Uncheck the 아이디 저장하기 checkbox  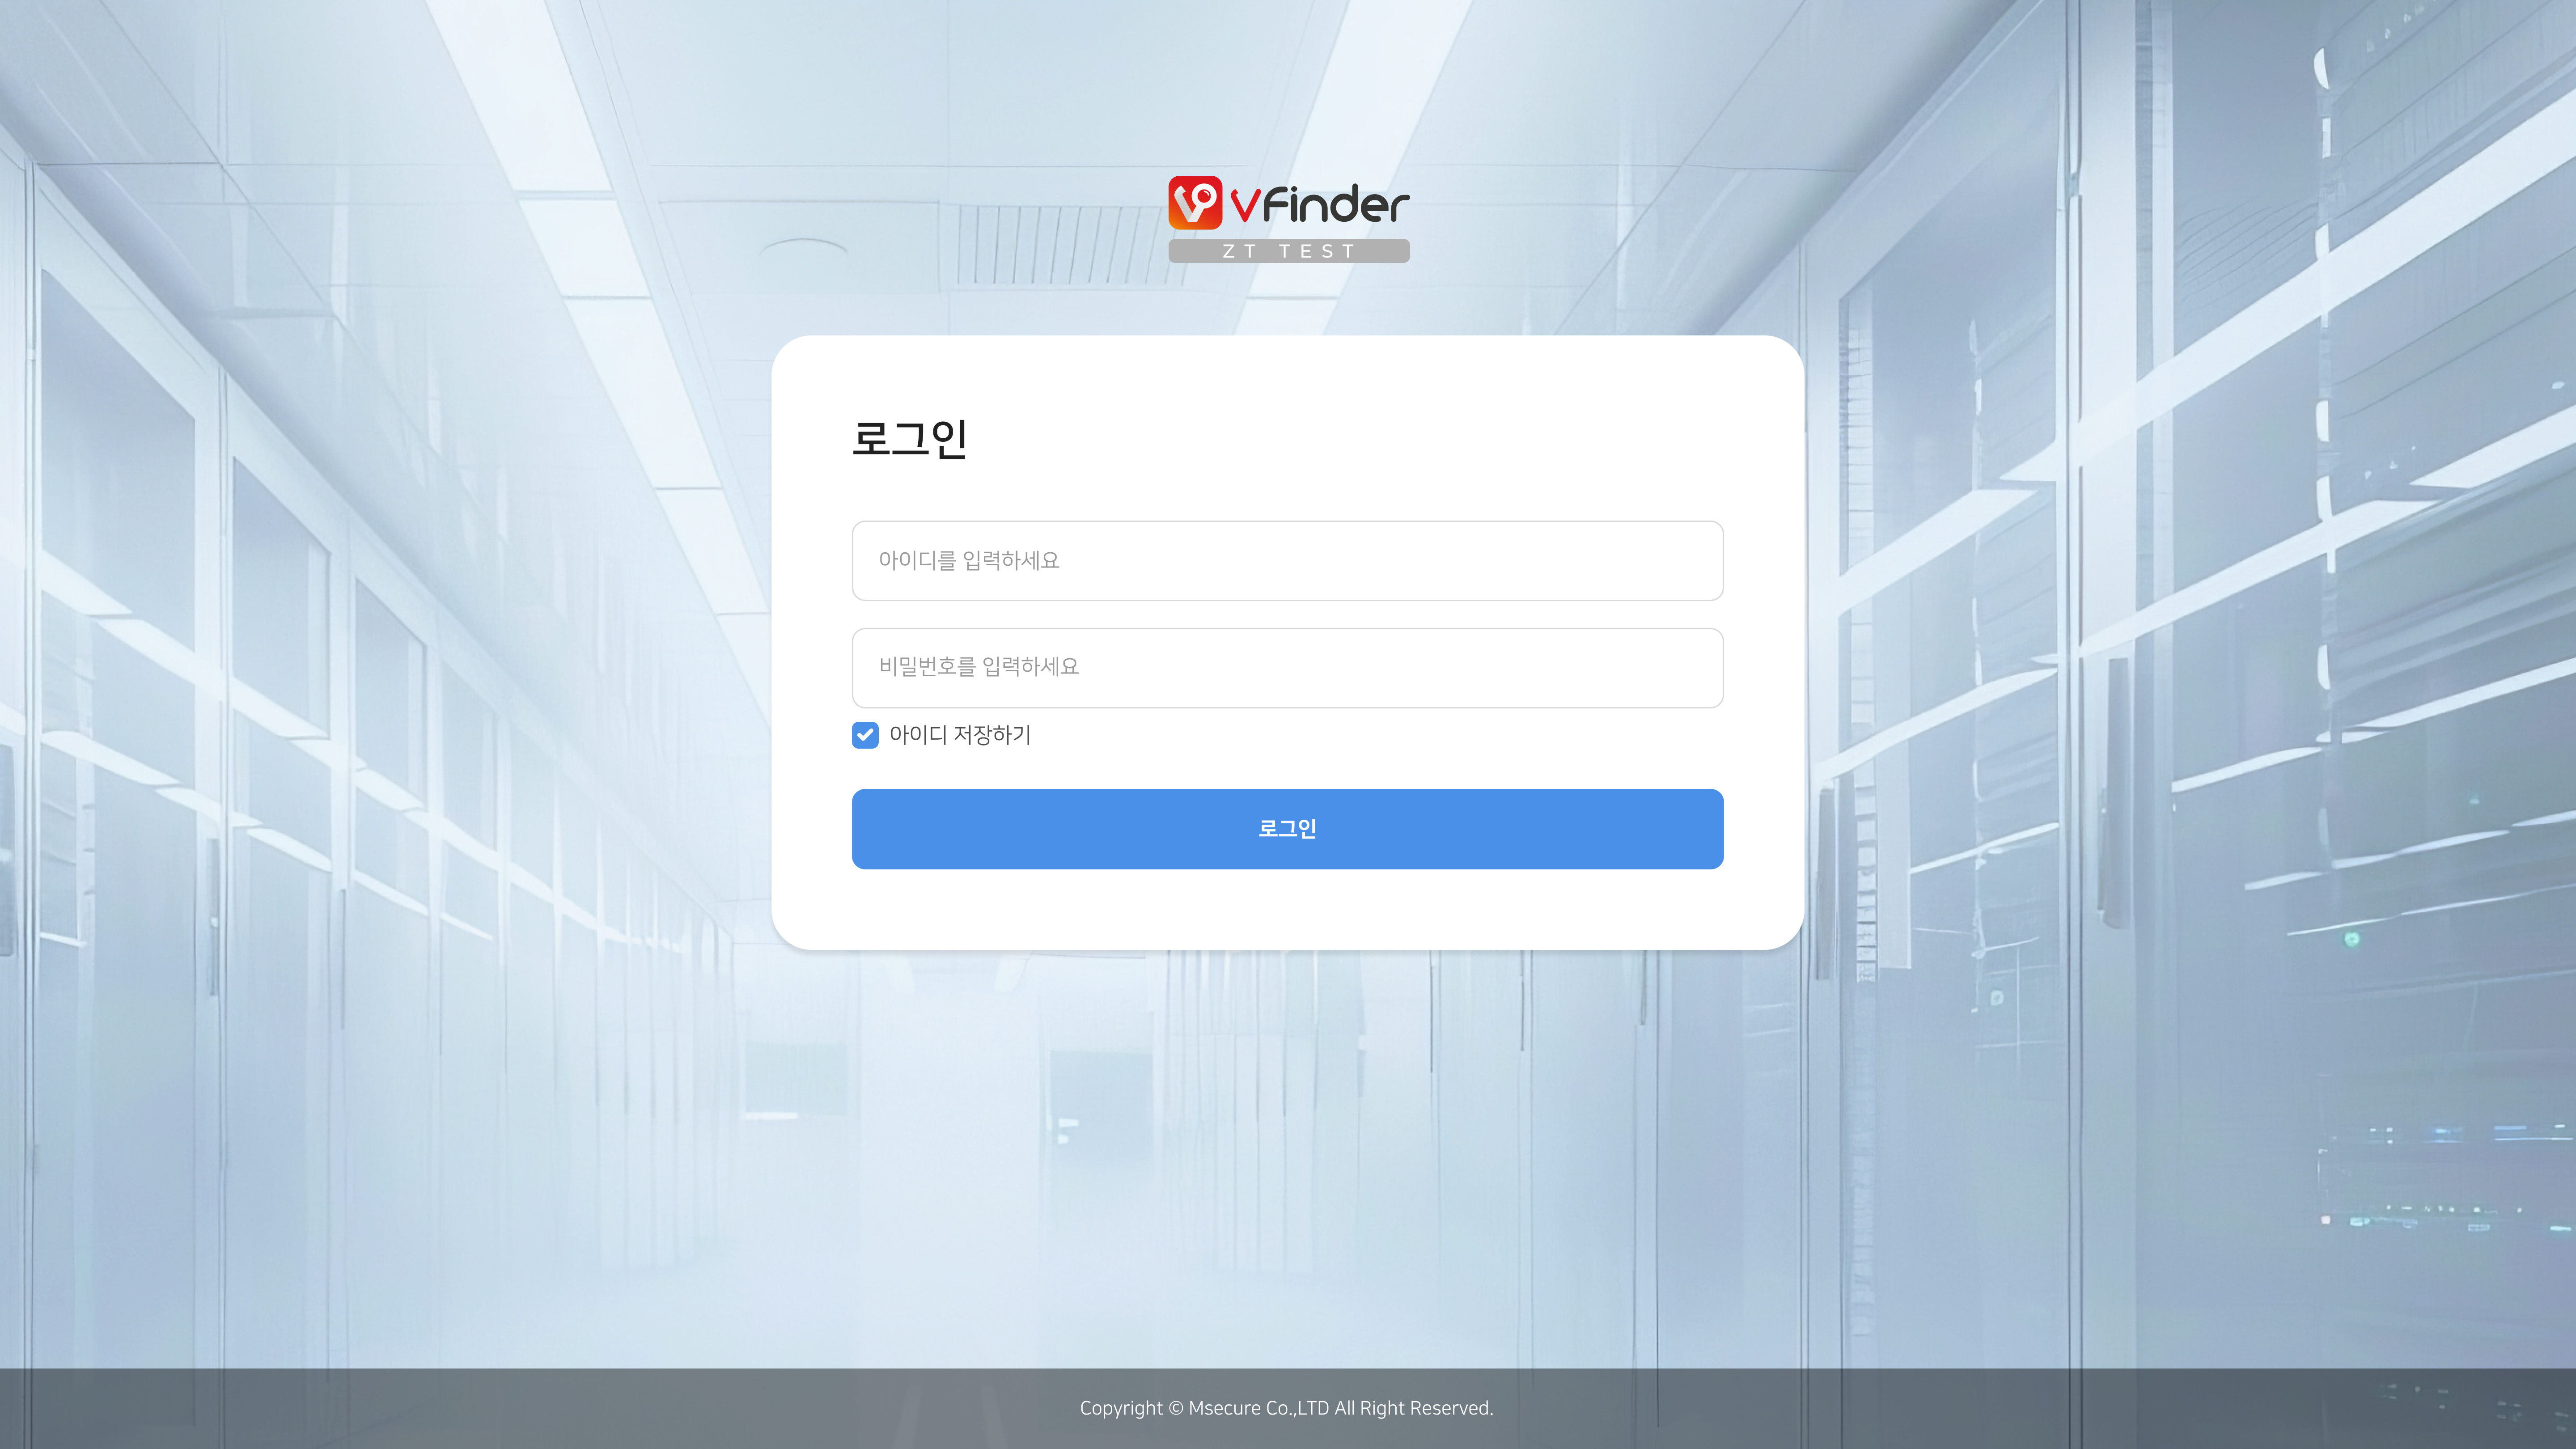click(x=865, y=735)
